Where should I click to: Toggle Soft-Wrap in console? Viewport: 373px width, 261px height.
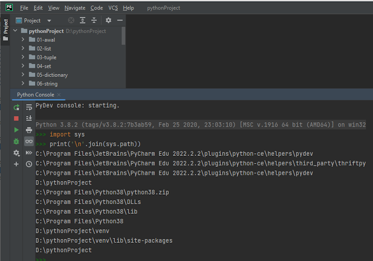29,107
